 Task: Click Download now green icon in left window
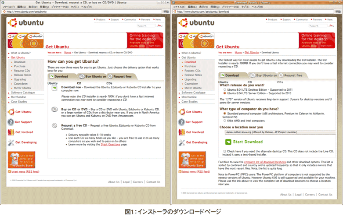coord(54,88)
